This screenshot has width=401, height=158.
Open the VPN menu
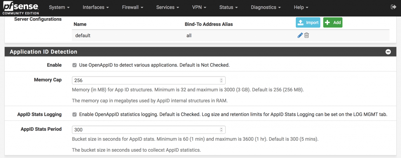coord(199,7)
